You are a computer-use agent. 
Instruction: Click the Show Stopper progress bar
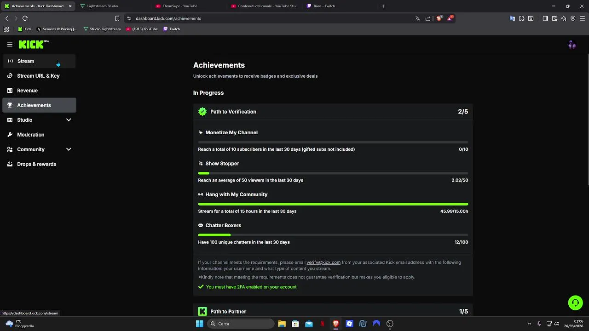click(x=333, y=173)
